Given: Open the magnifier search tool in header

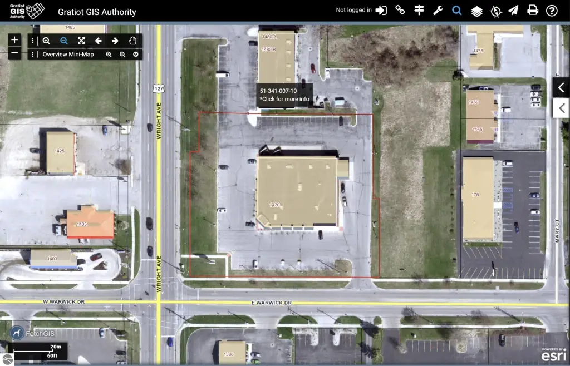Looking at the screenshot, I should coord(457,11).
